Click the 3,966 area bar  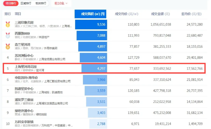[x=95, y=79]
